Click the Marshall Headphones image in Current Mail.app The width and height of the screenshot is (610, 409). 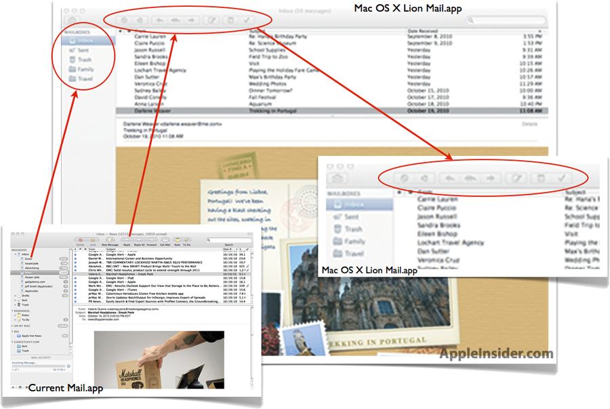coord(159,359)
